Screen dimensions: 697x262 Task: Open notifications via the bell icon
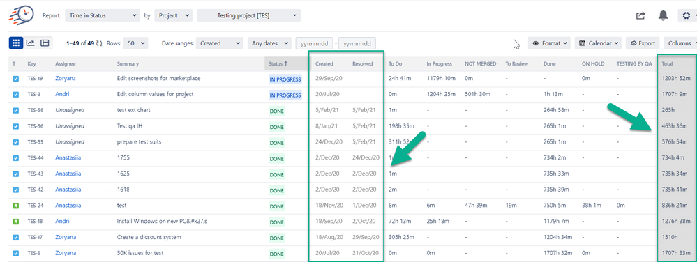pos(664,15)
